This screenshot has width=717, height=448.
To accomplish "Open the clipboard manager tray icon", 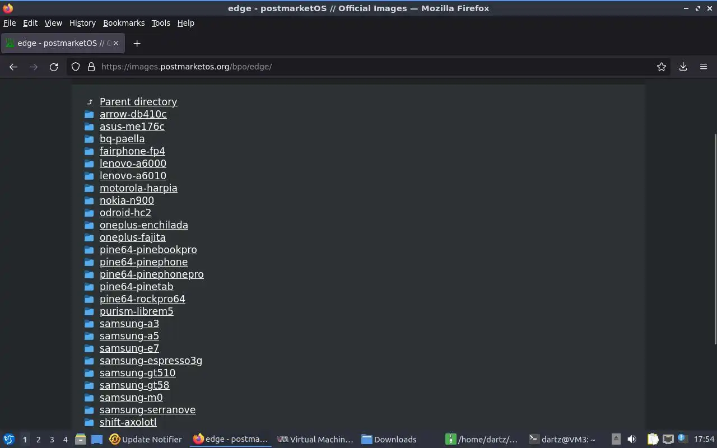I will 653,439.
